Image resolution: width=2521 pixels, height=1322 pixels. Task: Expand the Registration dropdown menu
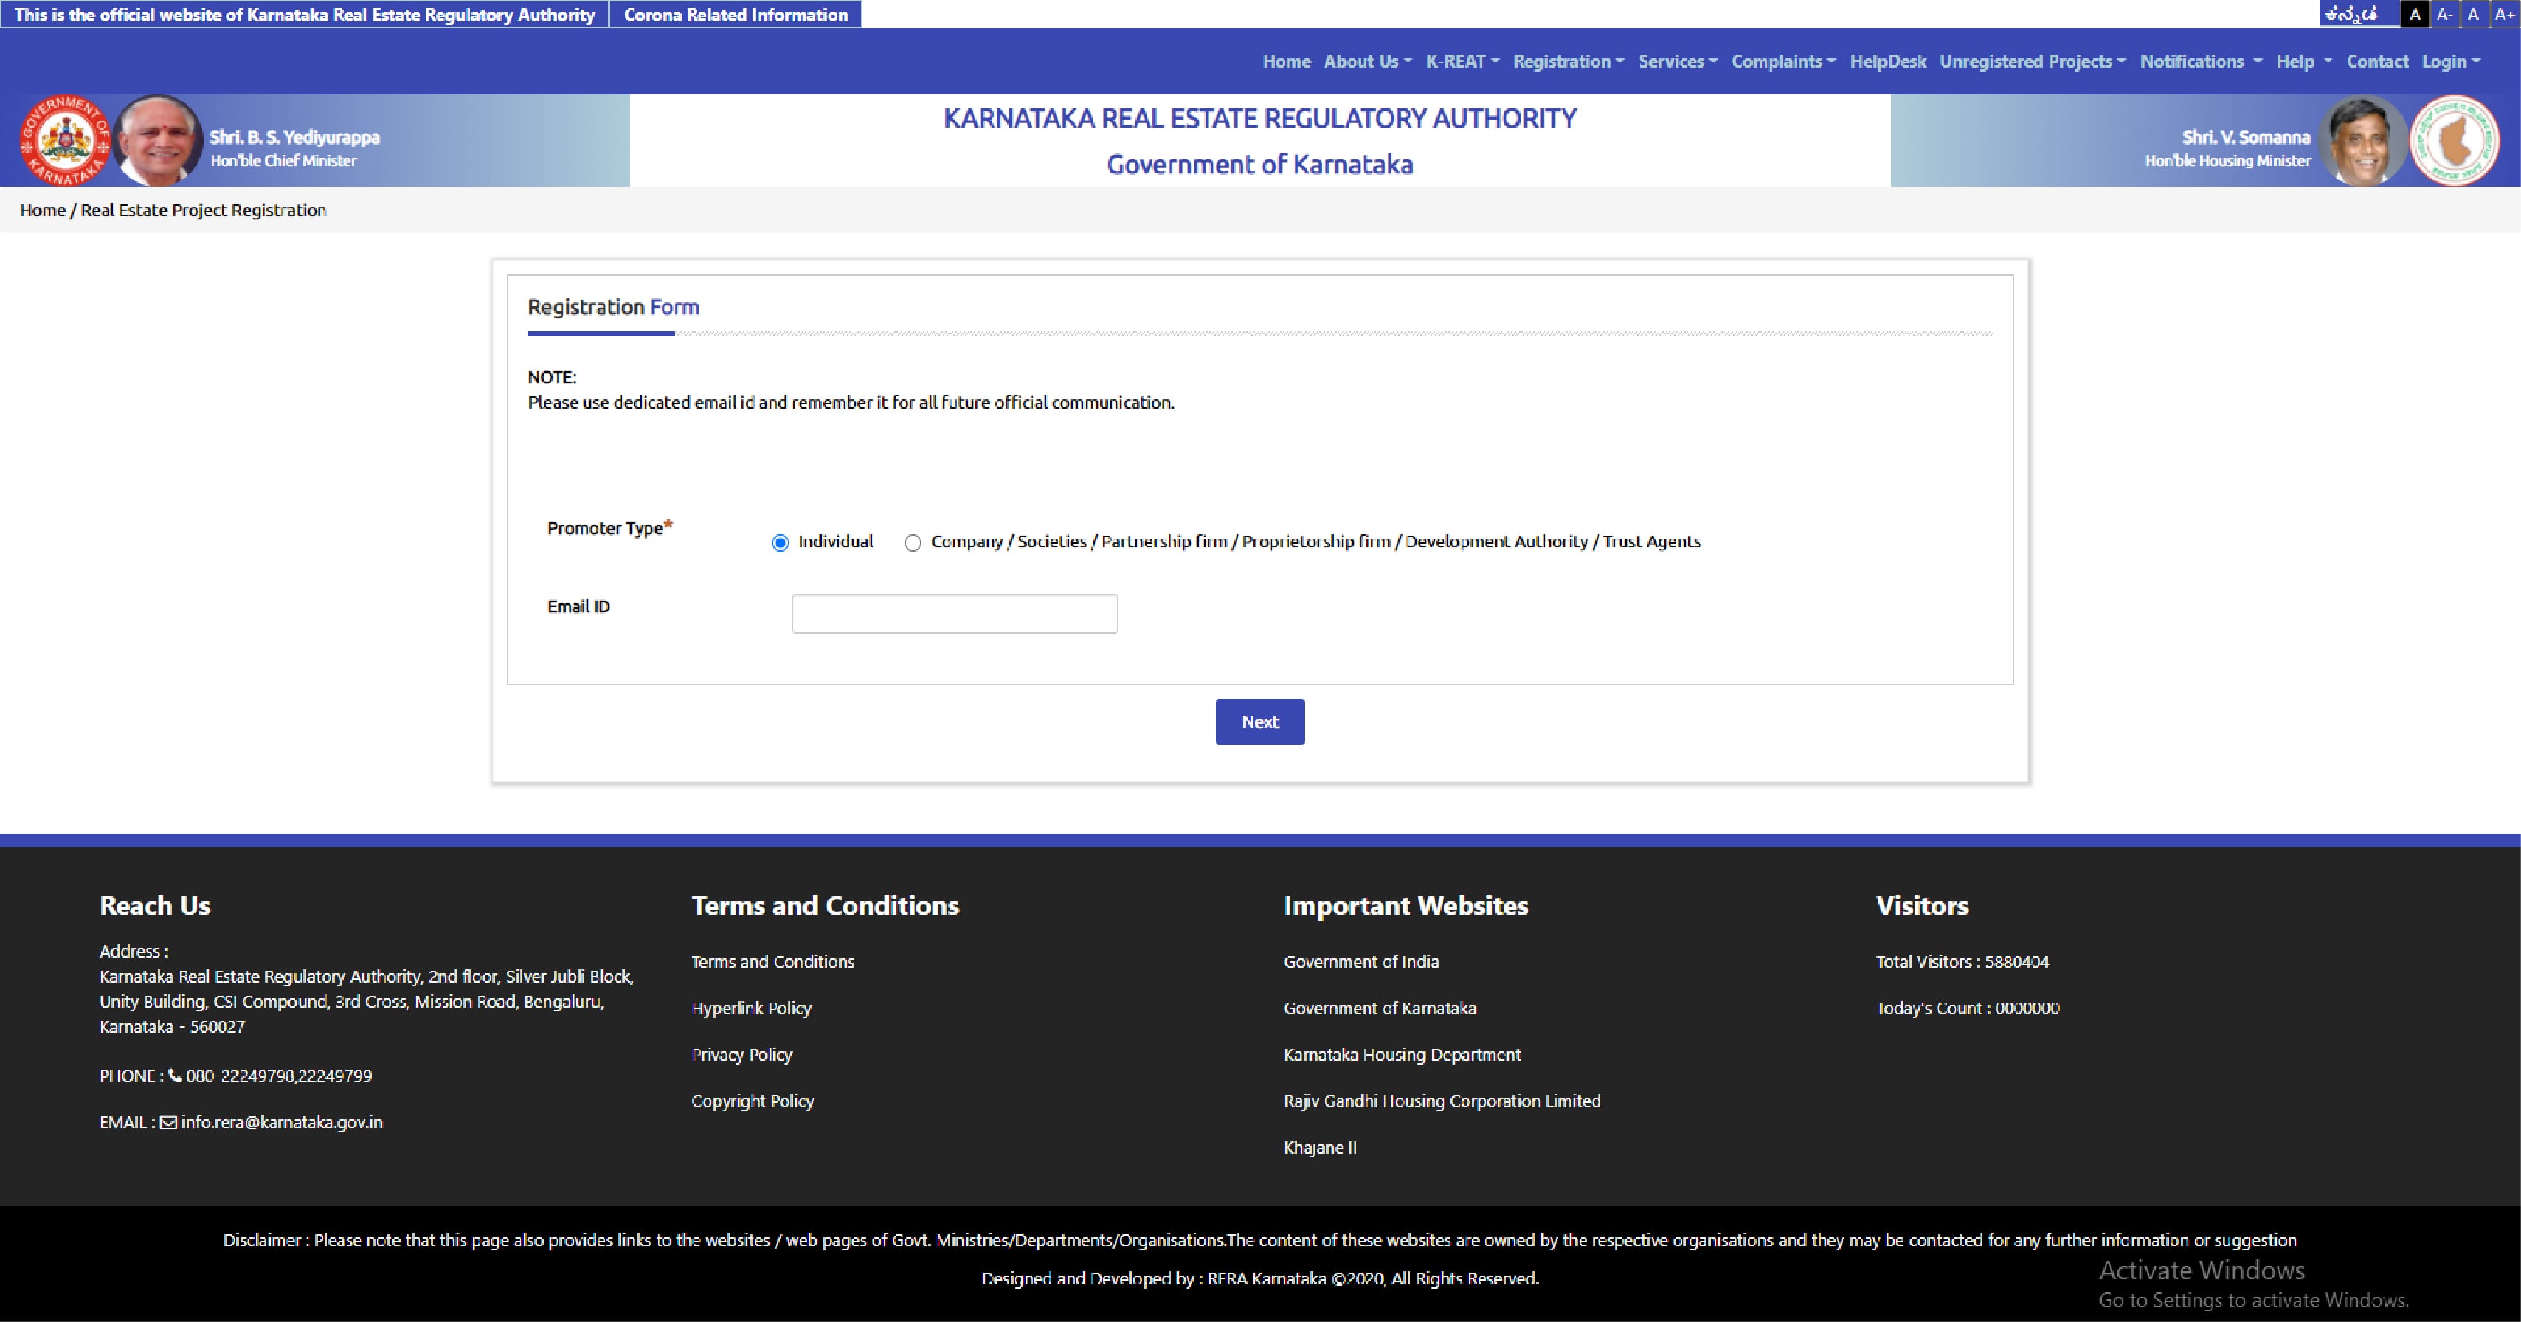[x=1569, y=62]
